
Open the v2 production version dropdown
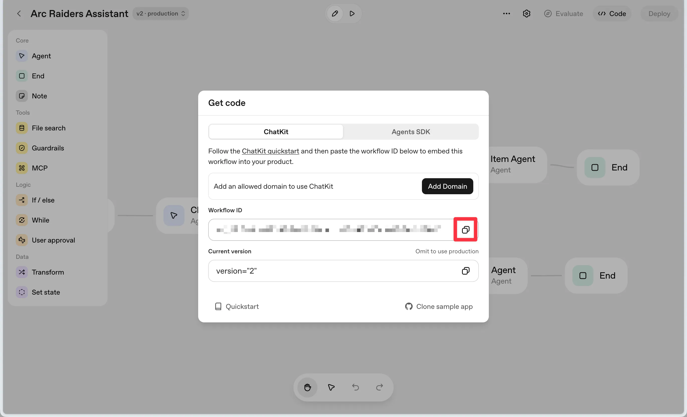click(x=161, y=13)
